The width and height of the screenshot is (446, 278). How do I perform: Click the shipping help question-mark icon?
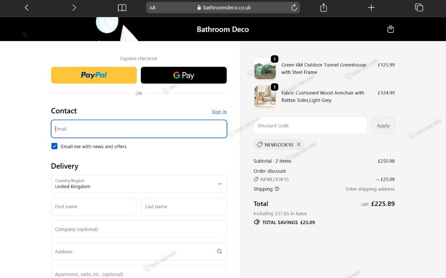(277, 189)
